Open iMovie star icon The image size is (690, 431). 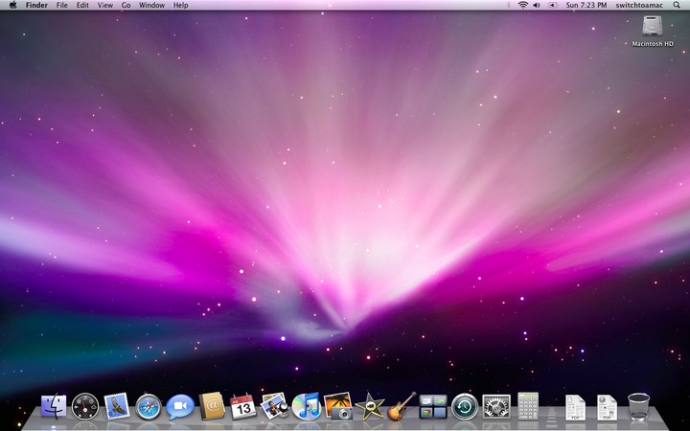click(370, 406)
